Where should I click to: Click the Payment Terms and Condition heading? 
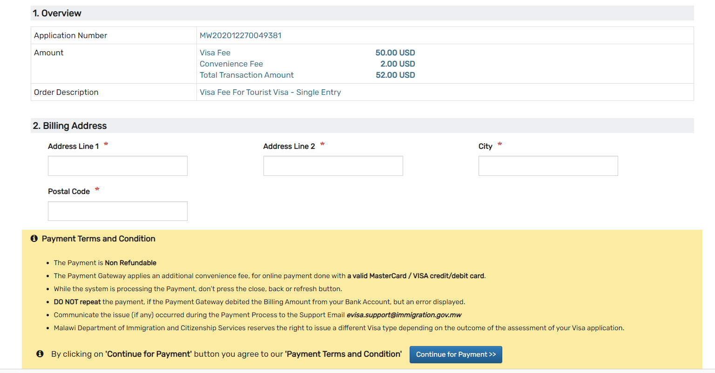pos(98,239)
